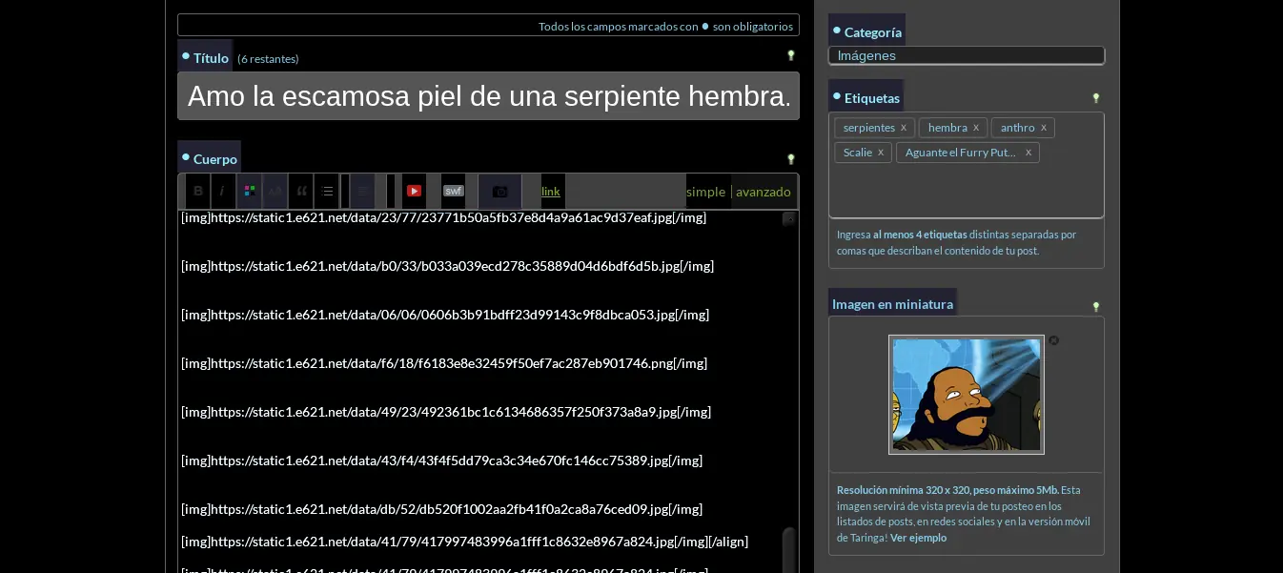This screenshot has height=573, width=1283.
Task: Click the Imagen en miniatura heading
Action: (892, 304)
